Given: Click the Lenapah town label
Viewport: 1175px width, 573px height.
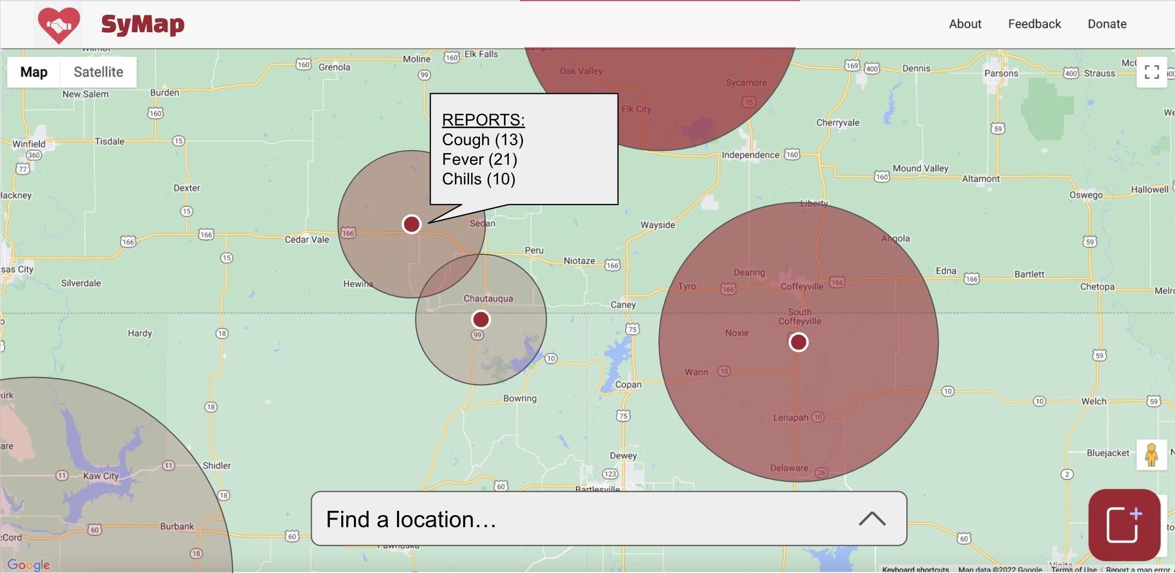Looking at the screenshot, I should coord(791,417).
